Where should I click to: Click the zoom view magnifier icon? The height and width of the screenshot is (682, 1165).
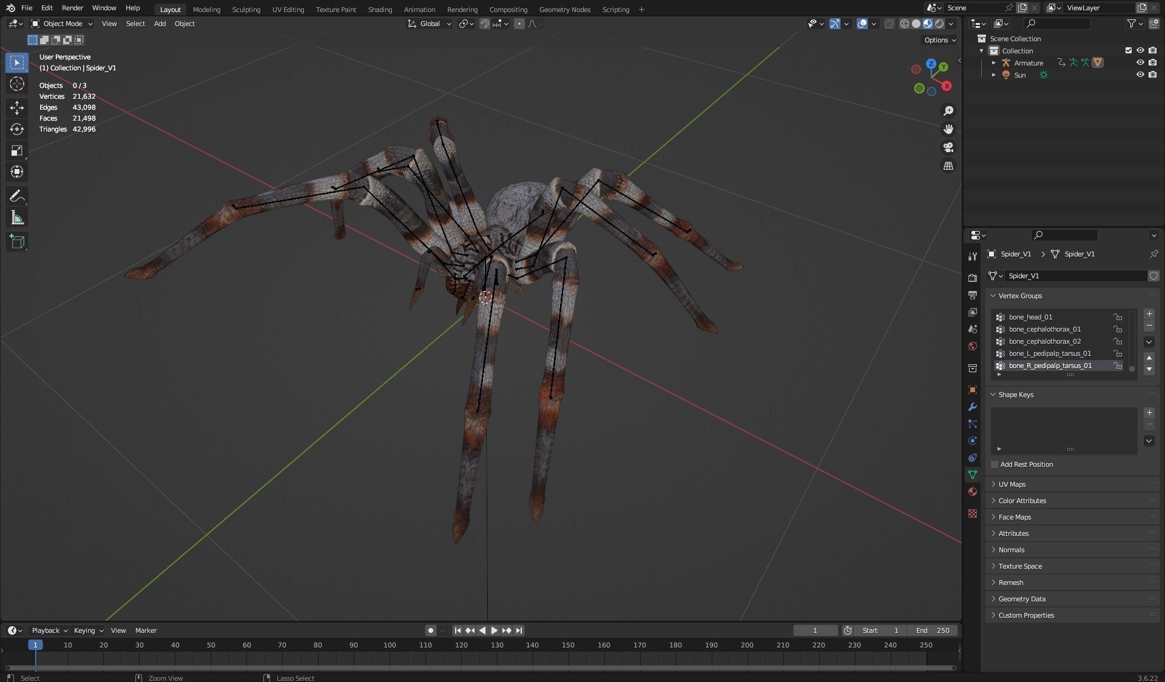(x=948, y=111)
